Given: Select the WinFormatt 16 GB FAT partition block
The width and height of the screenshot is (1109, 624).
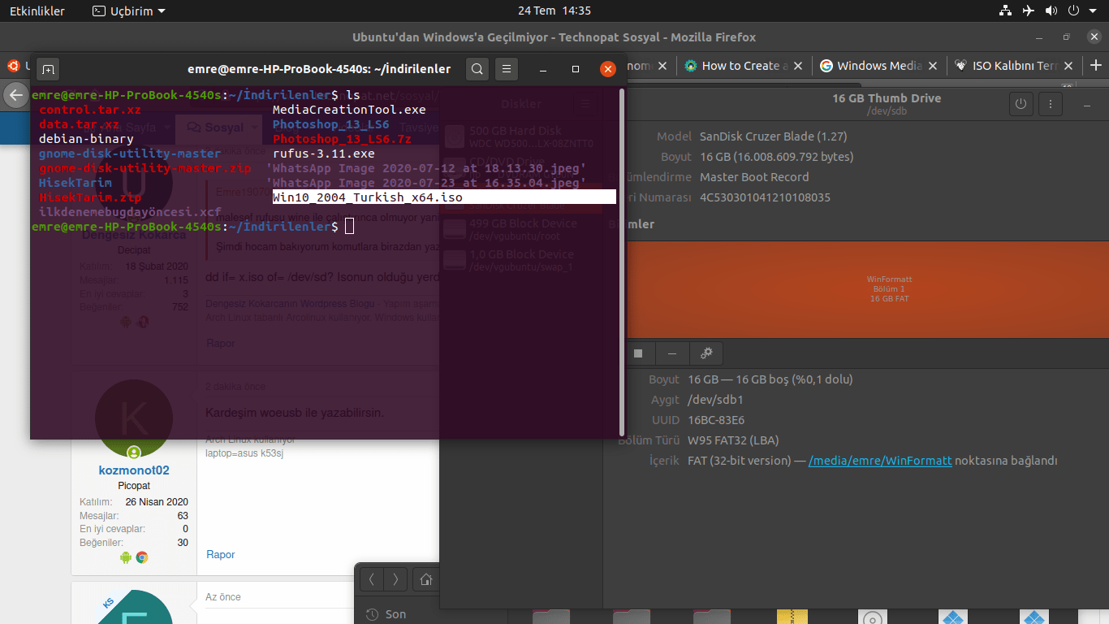Looking at the screenshot, I should tap(867, 288).
